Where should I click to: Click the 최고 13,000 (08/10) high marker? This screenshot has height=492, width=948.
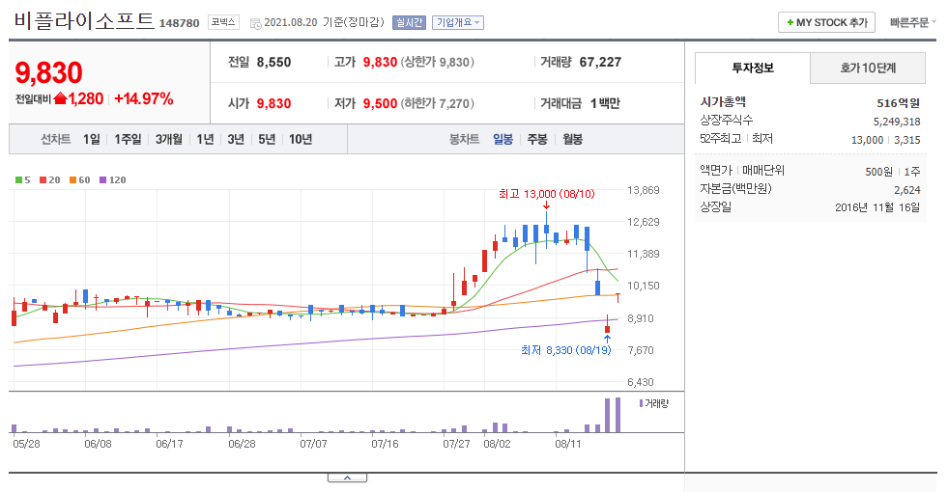pyautogui.click(x=547, y=194)
